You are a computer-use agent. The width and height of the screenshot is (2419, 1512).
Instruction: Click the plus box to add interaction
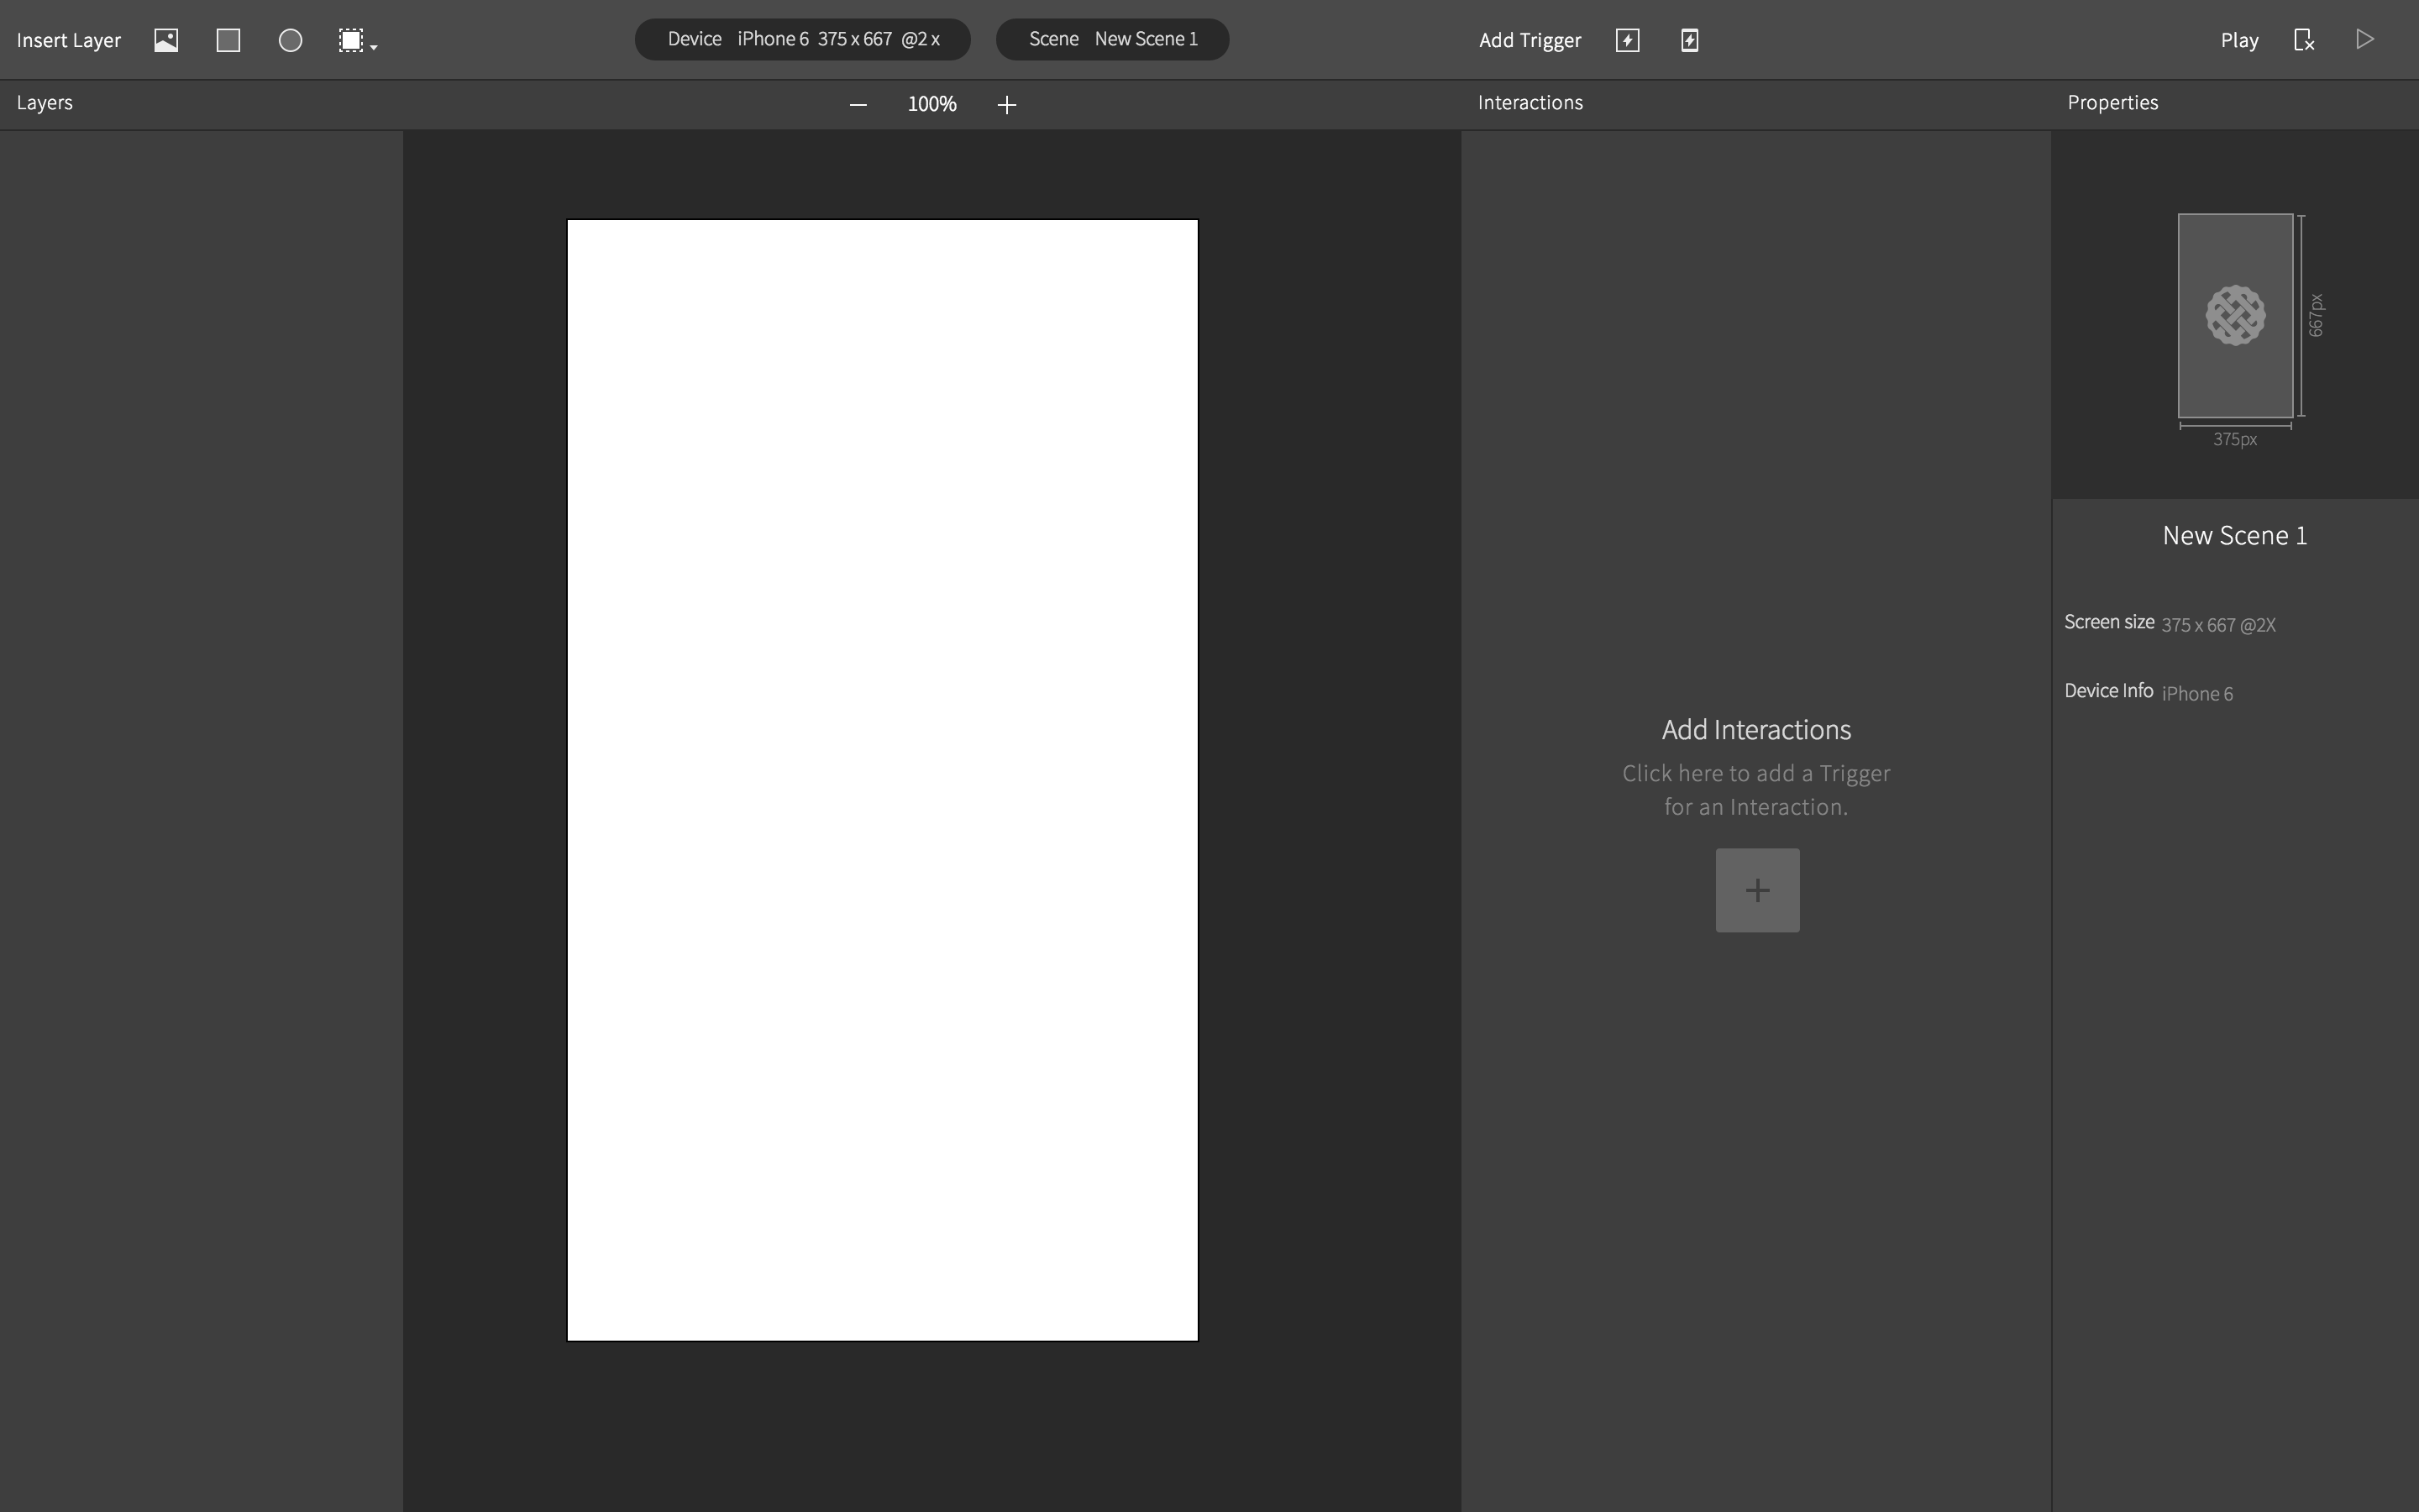[x=1757, y=890]
